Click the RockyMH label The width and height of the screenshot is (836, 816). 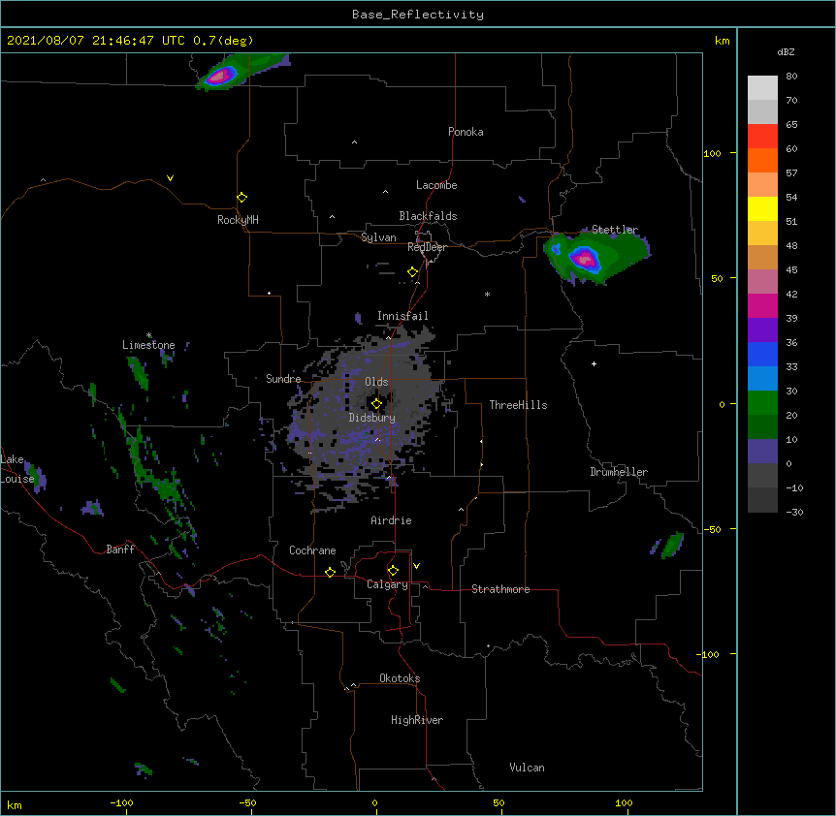(x=238, y=220)
